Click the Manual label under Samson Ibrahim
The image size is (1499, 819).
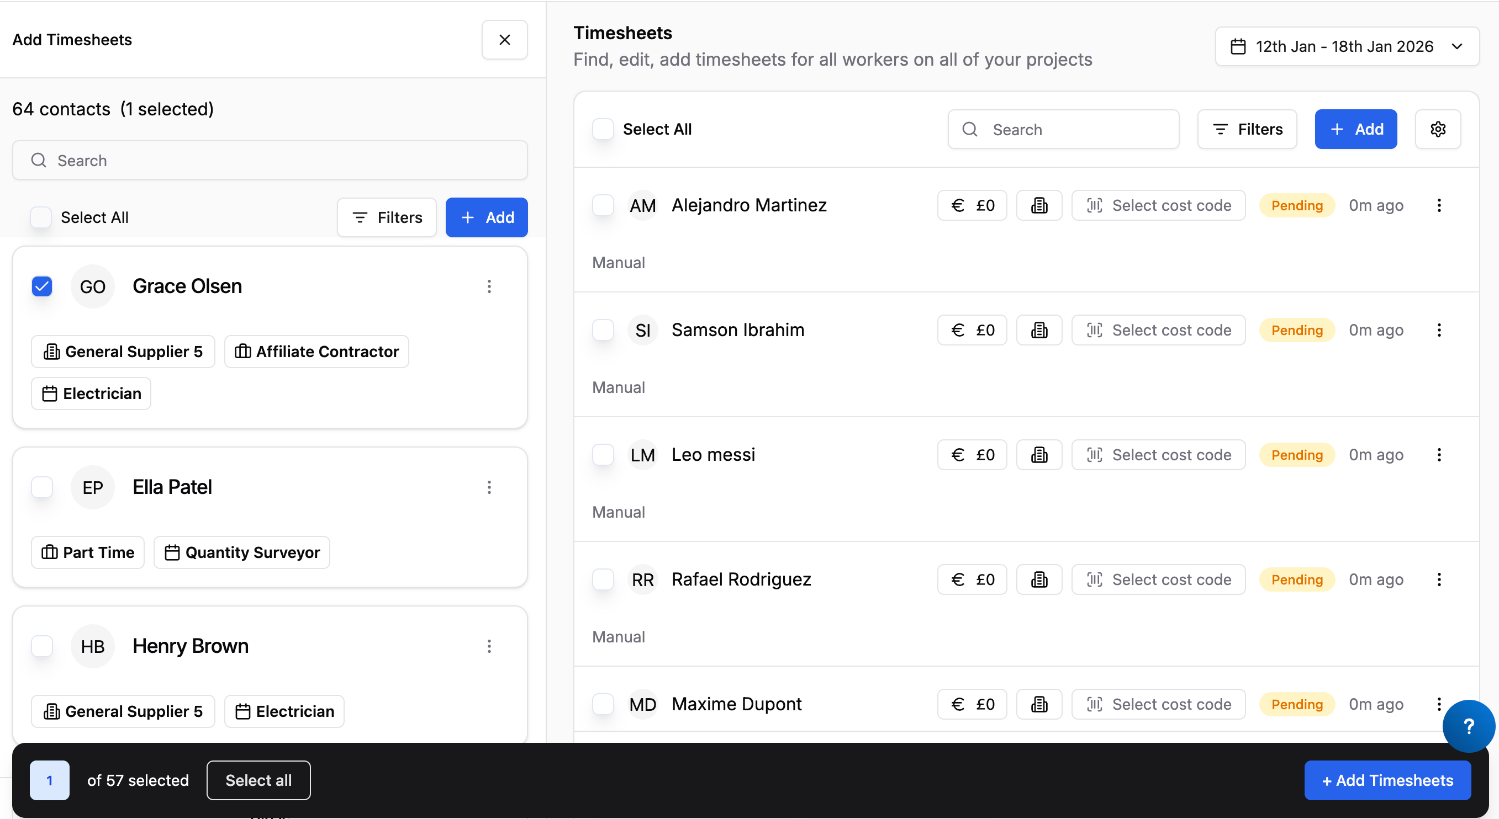click(x=619, y=387)
